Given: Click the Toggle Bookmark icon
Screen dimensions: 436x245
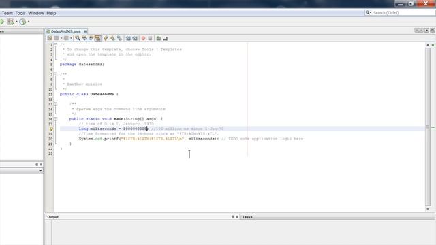Looking at the screenshot, I should click(119, 38).
